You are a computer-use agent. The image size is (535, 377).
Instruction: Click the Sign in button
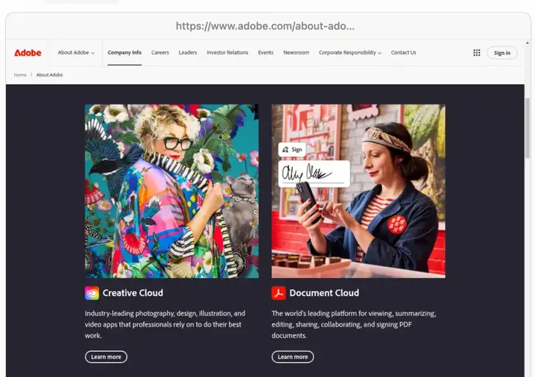pos(502,53)
